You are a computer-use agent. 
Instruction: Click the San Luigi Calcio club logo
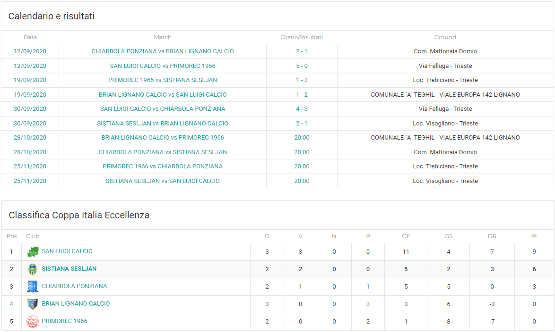pos(33,252)
